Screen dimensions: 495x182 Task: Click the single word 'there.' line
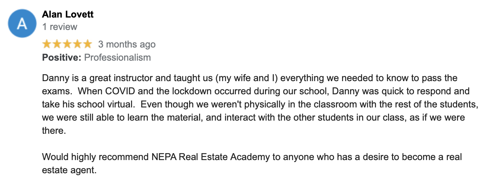point(54,130)
